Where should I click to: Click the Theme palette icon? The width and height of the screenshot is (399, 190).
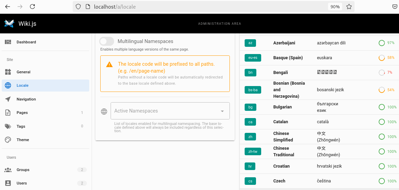(8, 140)
